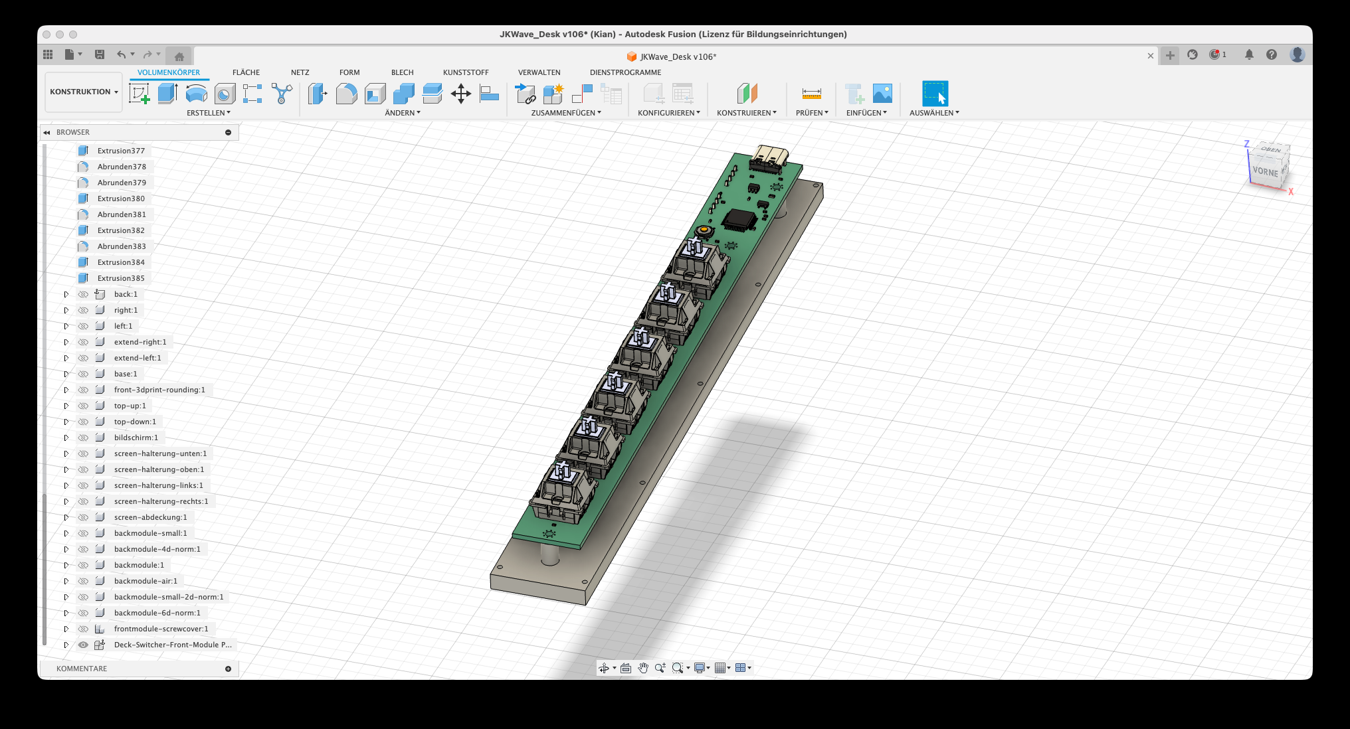Activate the Move/Copy arrows tool
Screen dimensions: 1350x729
click(460, 94)
